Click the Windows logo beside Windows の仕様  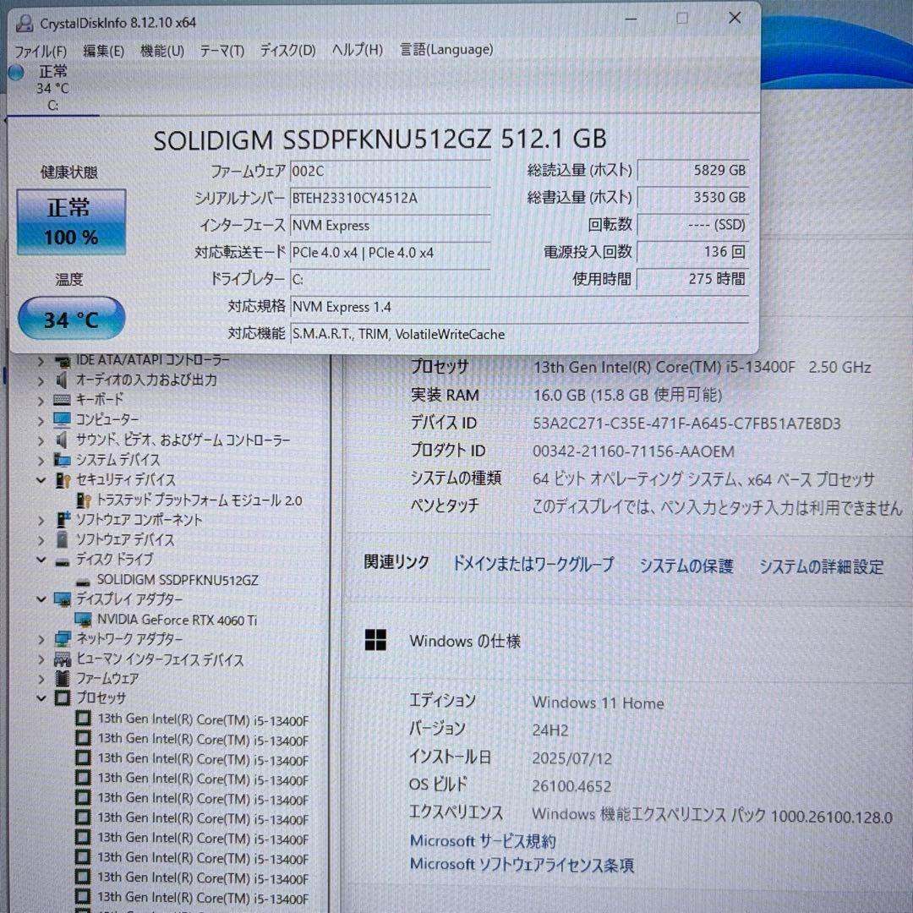[375, 641]
